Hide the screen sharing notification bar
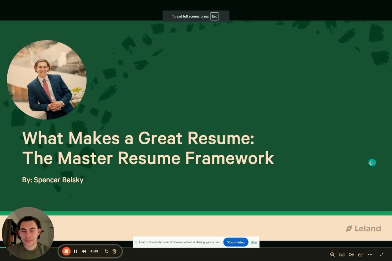392x261 pixels. pyautogui.click(x=254, y=242)
